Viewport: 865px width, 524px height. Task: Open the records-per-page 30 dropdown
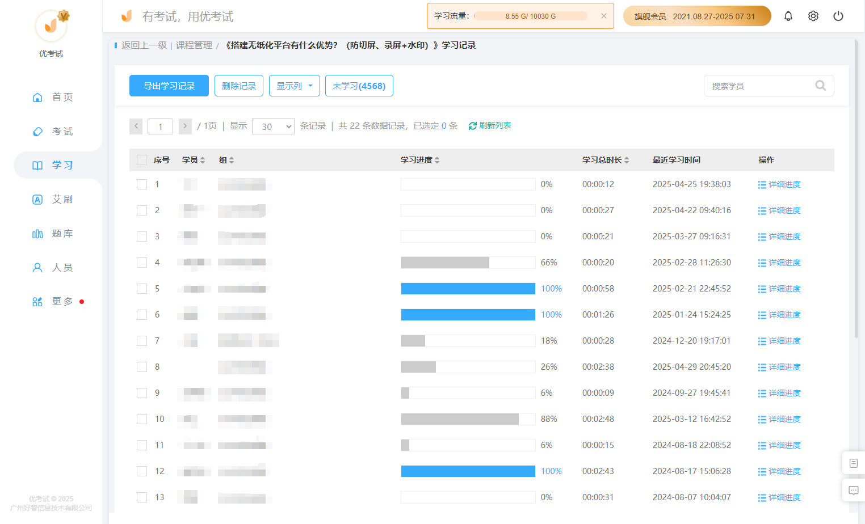point(273,126)
